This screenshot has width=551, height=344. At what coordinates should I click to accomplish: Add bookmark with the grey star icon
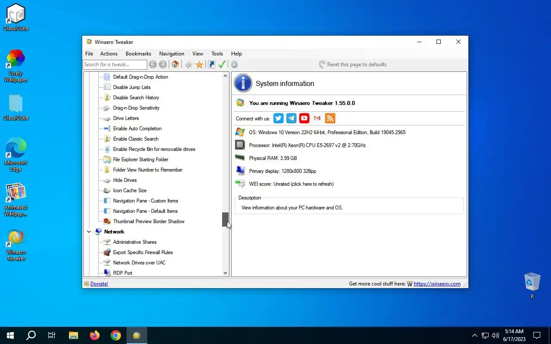tap(189, 64)
